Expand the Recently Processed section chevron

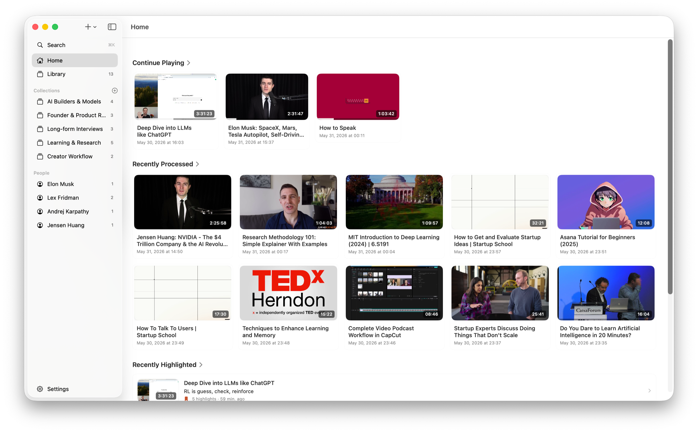(197, 164)
